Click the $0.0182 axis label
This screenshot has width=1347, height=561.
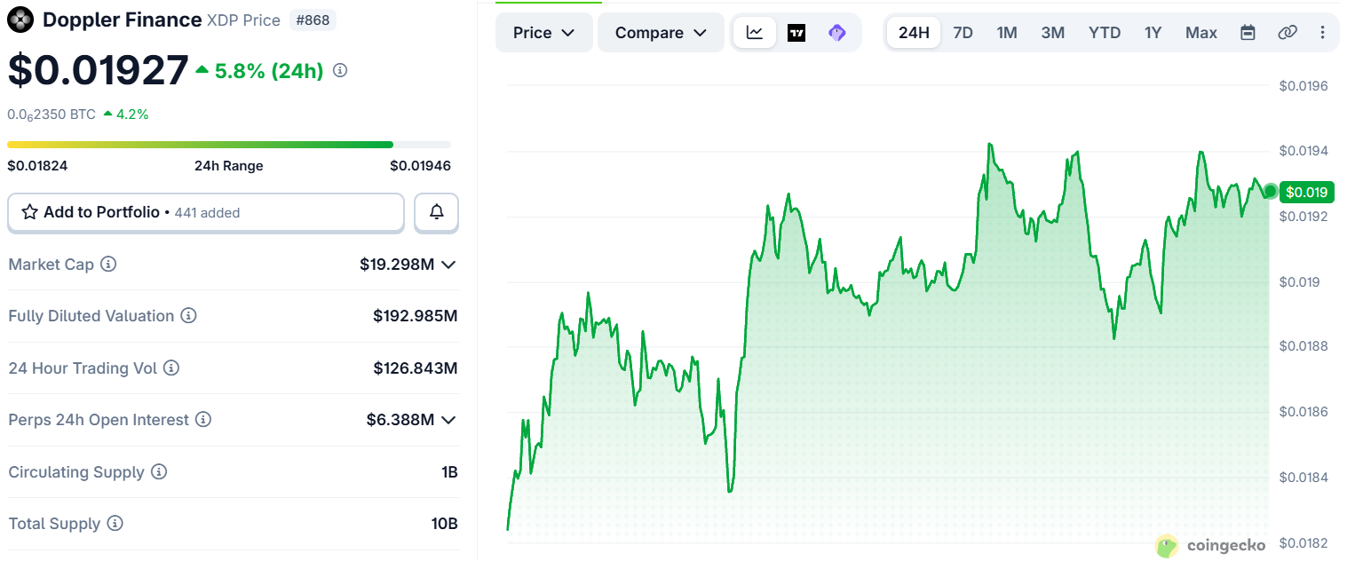pos(1303,542)
